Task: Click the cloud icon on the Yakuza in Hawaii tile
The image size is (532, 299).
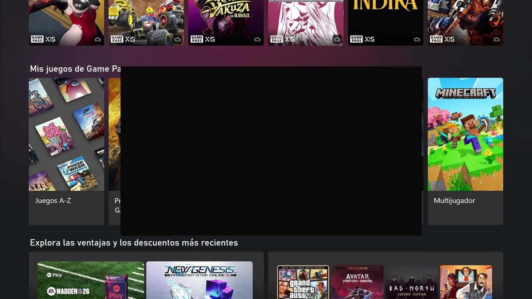Action: point(257,39)
